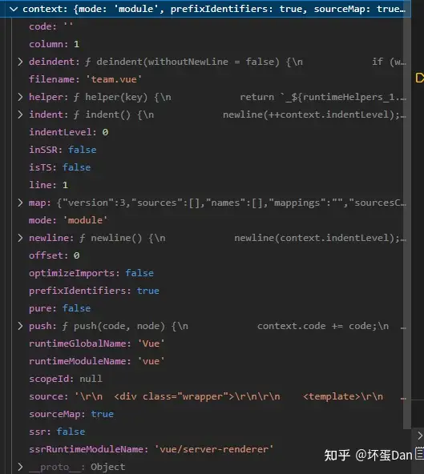Click the yellow debug marker icon
The height and width of the screenshot is (474, 424).
tap(420, 78)
